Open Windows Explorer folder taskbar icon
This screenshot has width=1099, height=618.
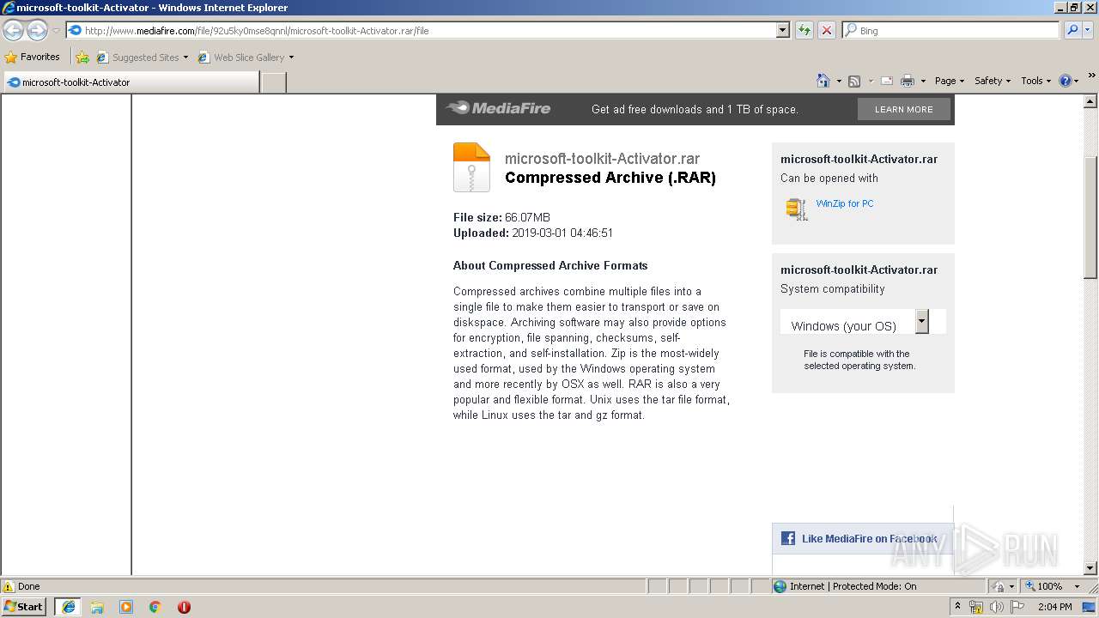[x=97, y=607]
